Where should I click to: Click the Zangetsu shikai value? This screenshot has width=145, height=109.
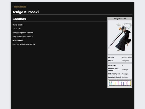click(x=125, y=61)
